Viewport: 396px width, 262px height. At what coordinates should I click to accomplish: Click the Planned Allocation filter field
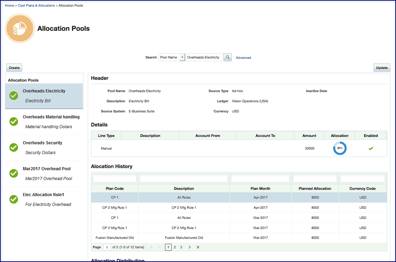(x=315, y=179)
